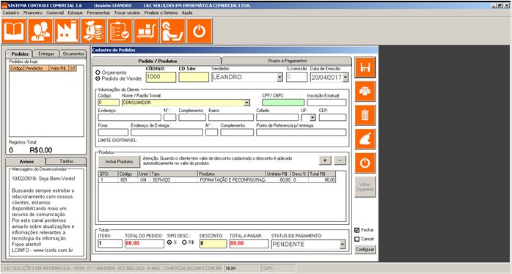Image resolution: width=512 pixels, height=274 pixels.
Task: Expand Status do Pagamento PENDENTE dropdown
Action: (x=343, y=244)
